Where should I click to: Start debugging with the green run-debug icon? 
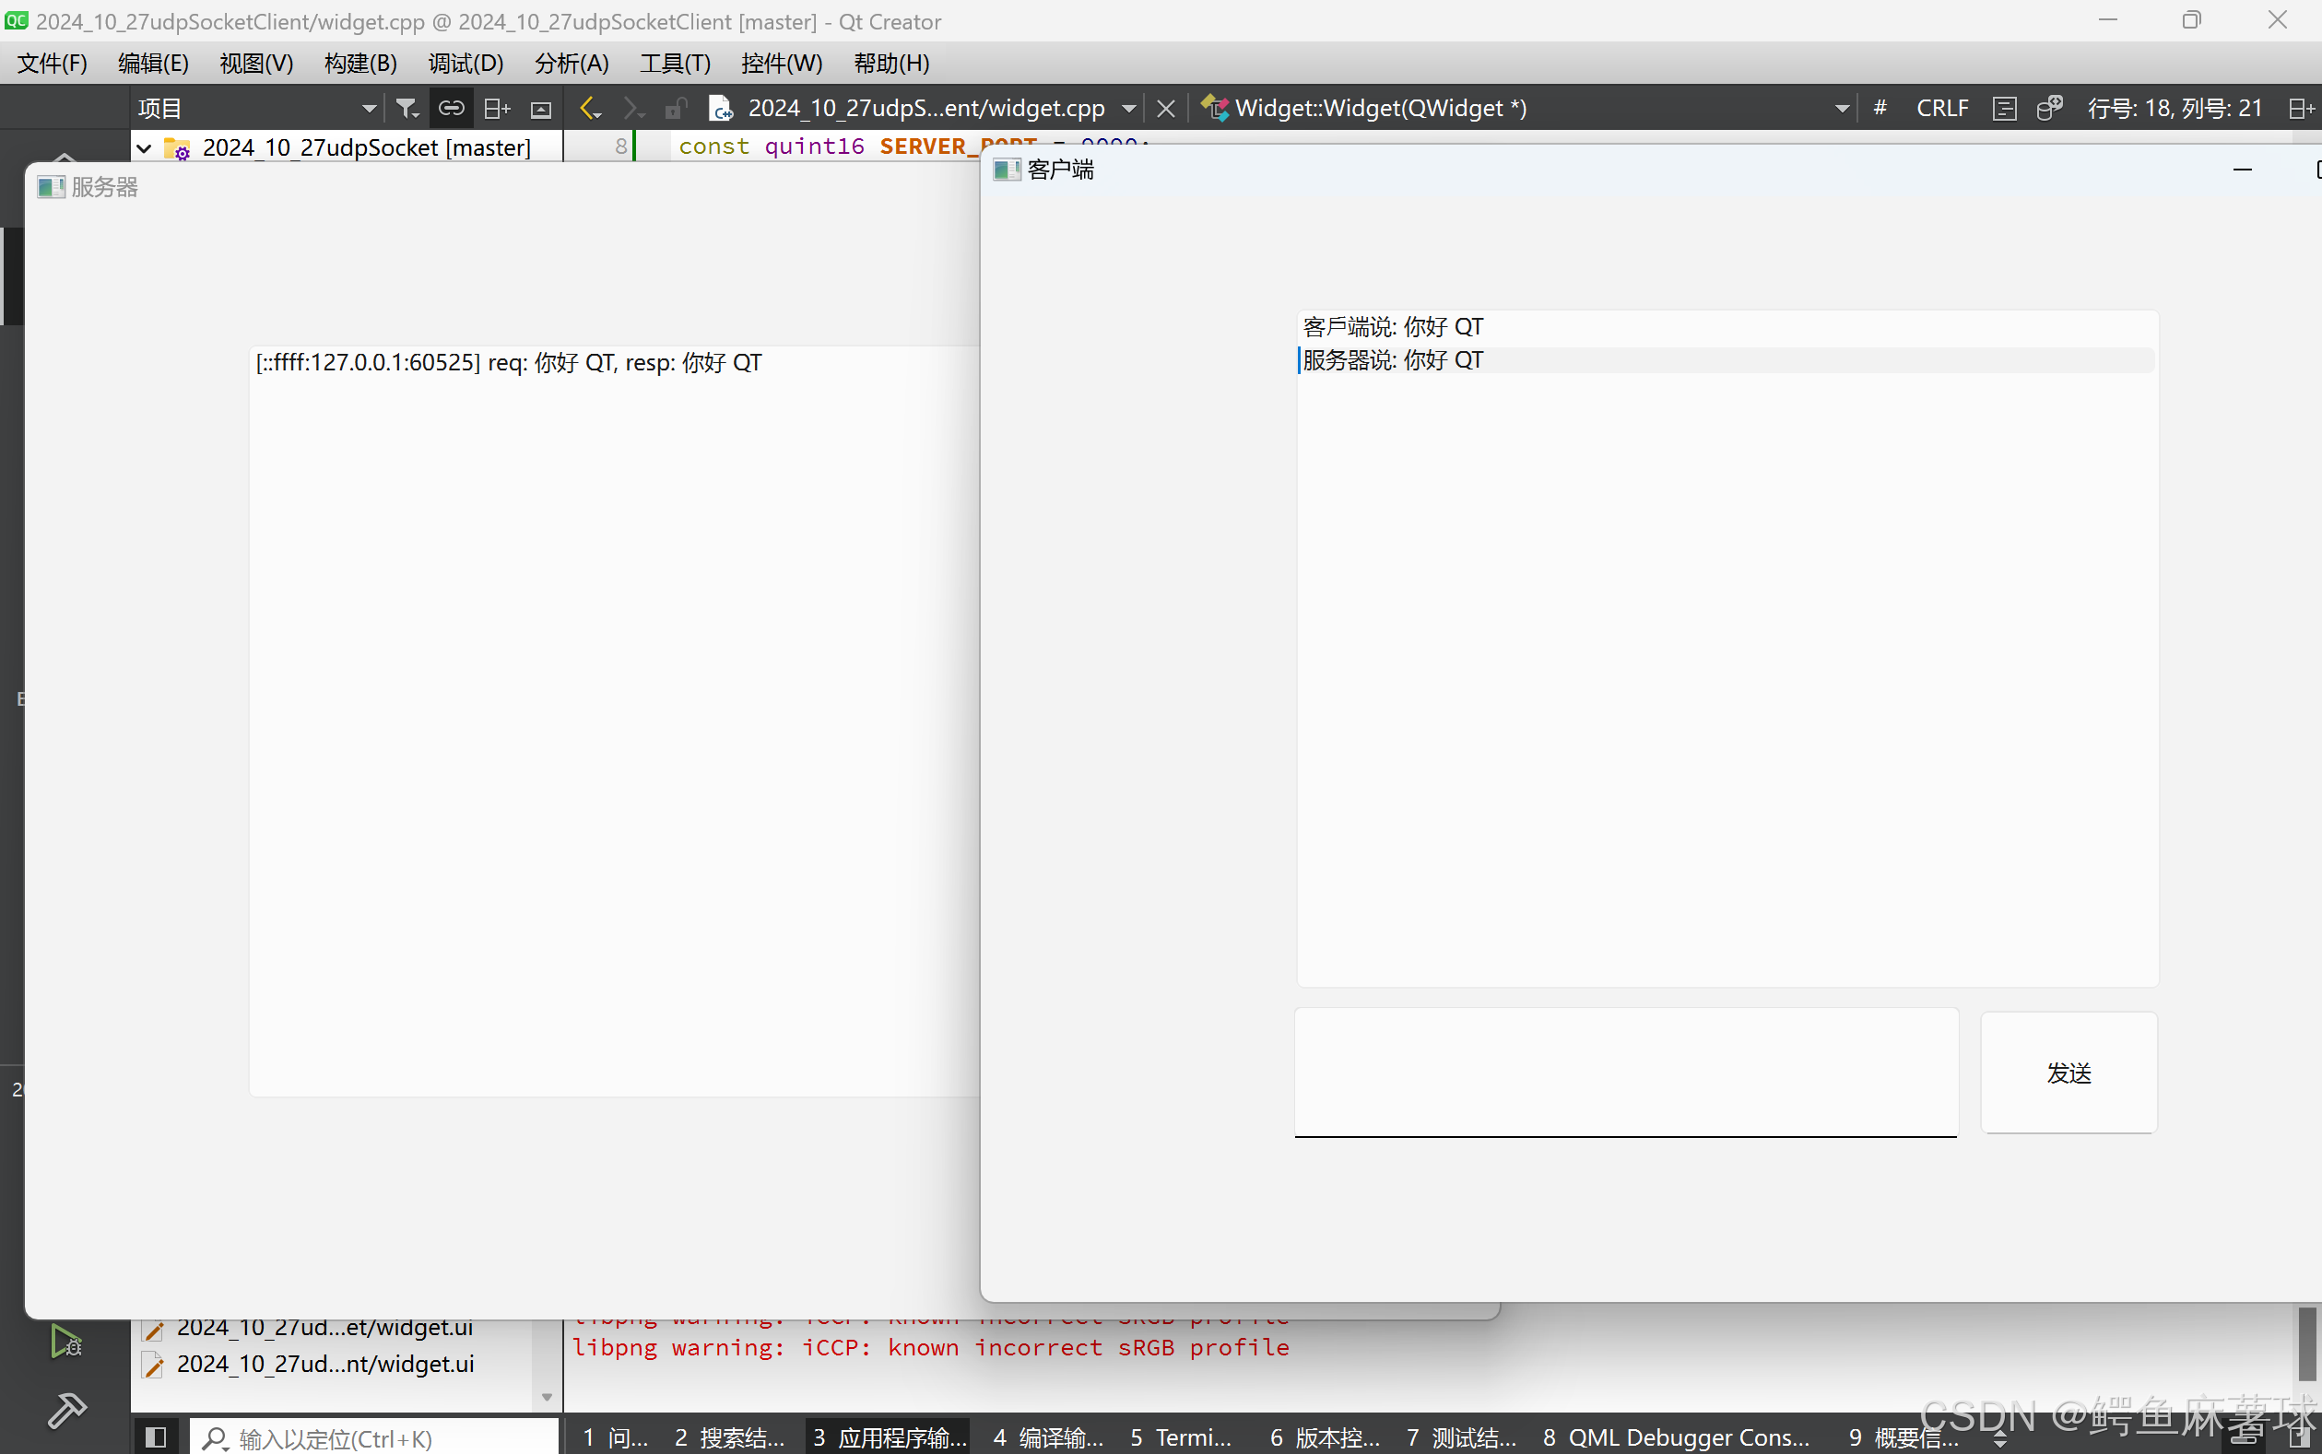click(66, 1341)
